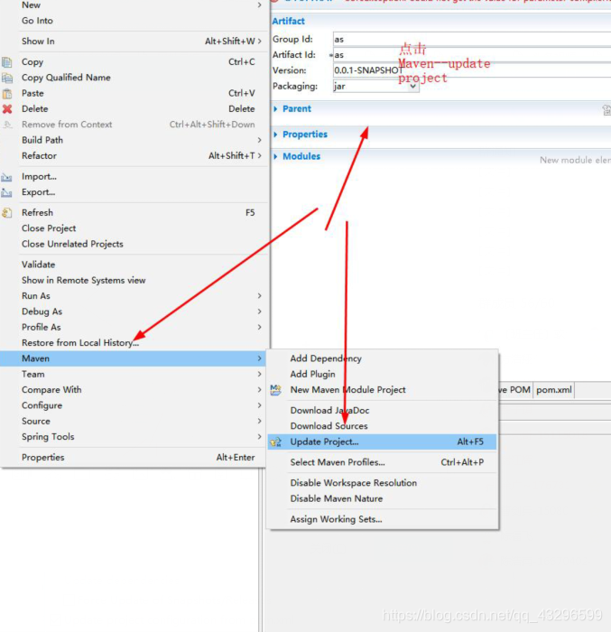Click the Update Project icon

click(276, 441)
